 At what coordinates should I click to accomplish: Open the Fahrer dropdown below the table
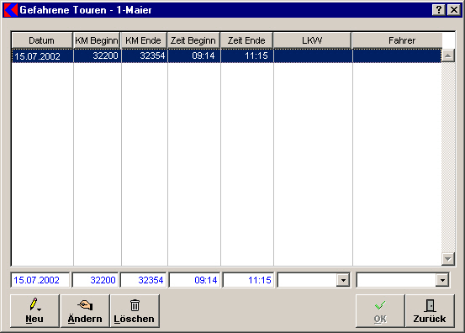tap(442, 280)
